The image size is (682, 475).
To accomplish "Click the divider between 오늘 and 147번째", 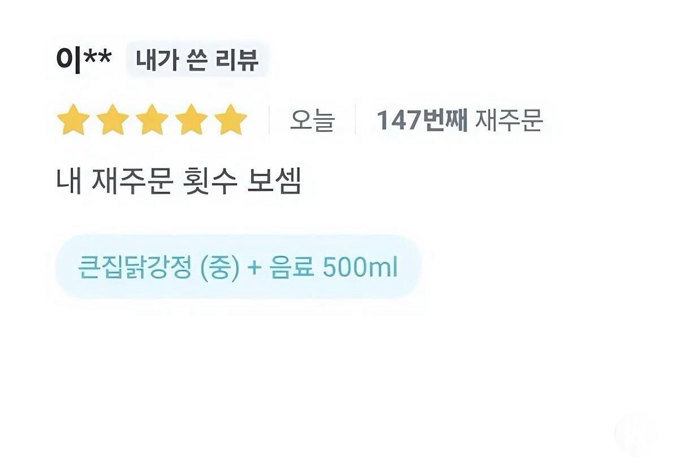I will click(x=355, y=120).
